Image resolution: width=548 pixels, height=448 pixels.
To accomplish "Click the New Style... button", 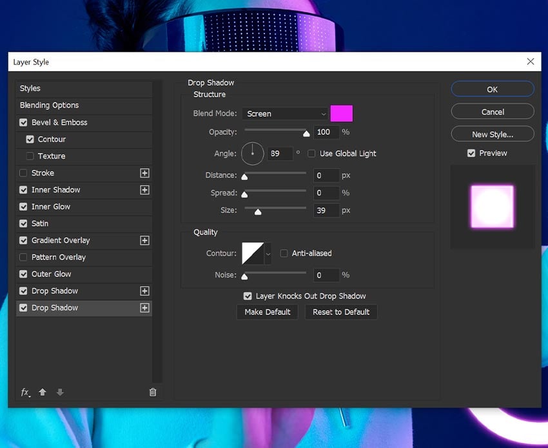I will click(493, 134).
